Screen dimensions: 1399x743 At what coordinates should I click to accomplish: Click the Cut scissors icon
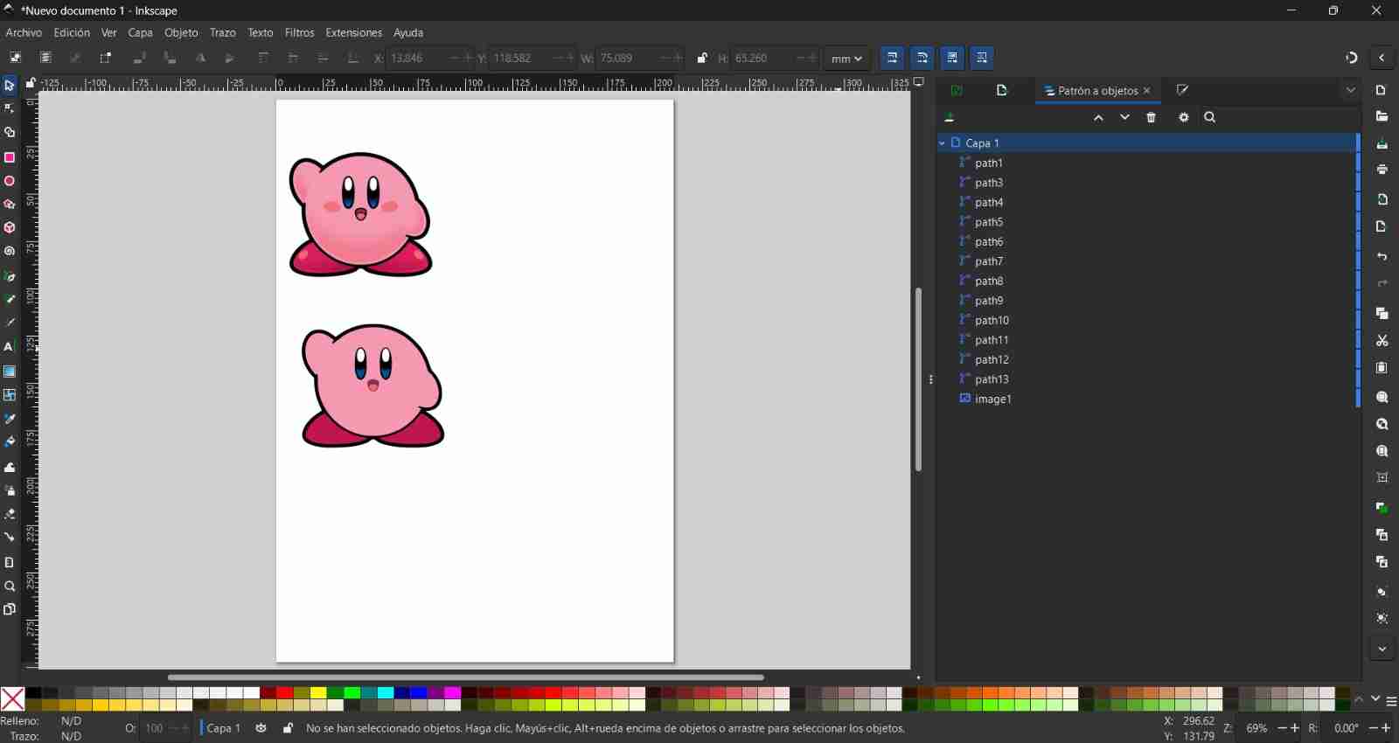pyautogui.click(x=1382, y=341)
